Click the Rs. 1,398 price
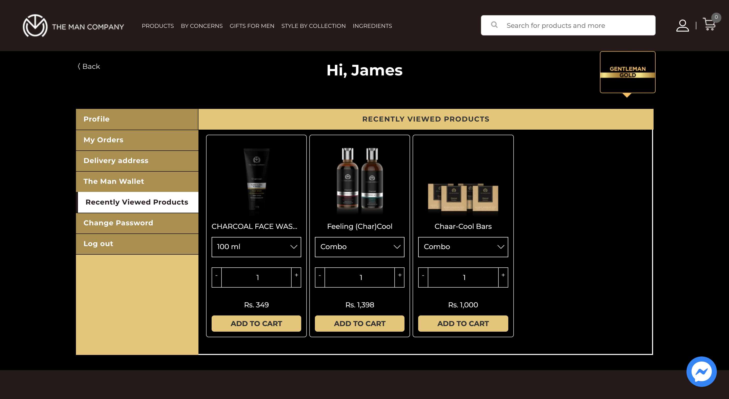Screen dimensions: 729x399 360,305
